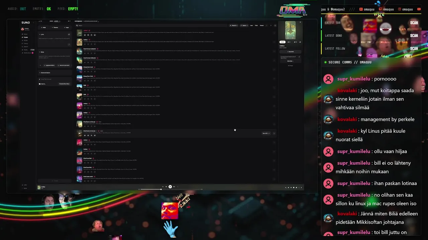Screen dimensions: 428x240
Task: Go to Library in the sidebar
Action: coord(26,44)
